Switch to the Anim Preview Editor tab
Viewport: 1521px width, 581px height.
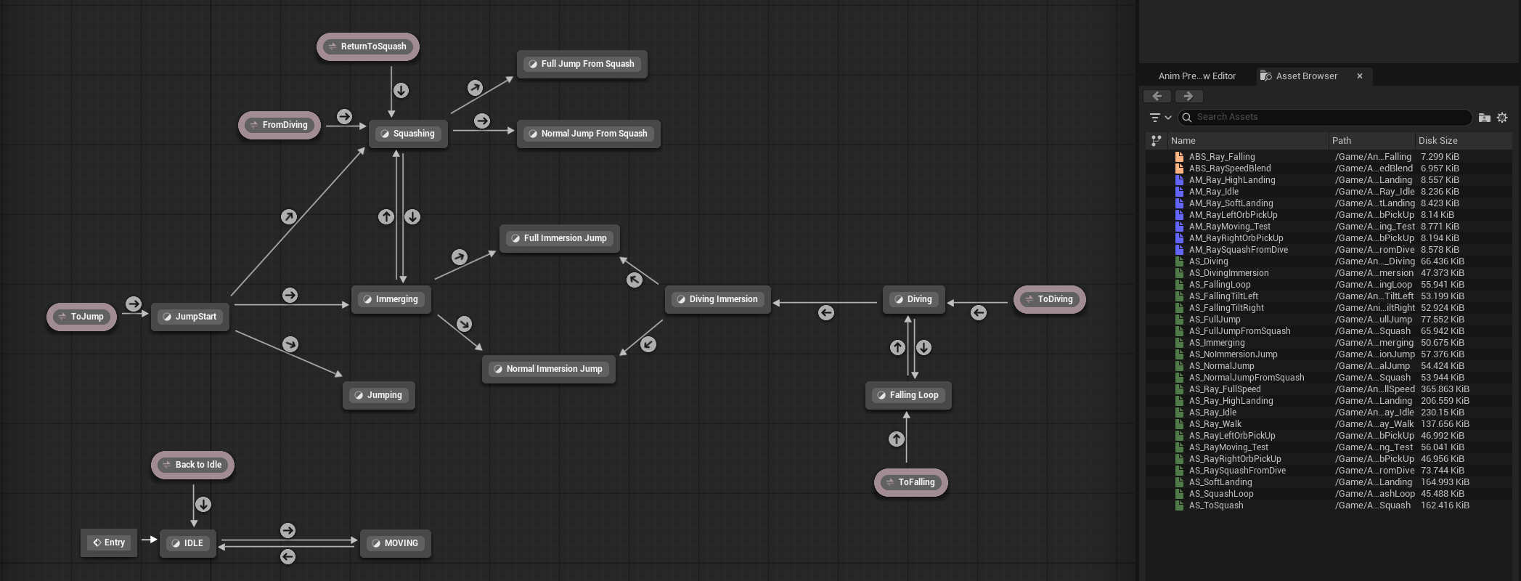coord(1196,76)
